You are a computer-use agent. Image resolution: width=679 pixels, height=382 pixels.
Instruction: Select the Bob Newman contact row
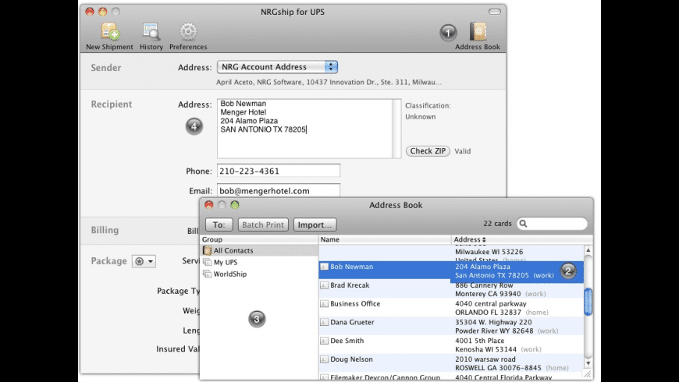pyautogui.click(x=451, y=271)
